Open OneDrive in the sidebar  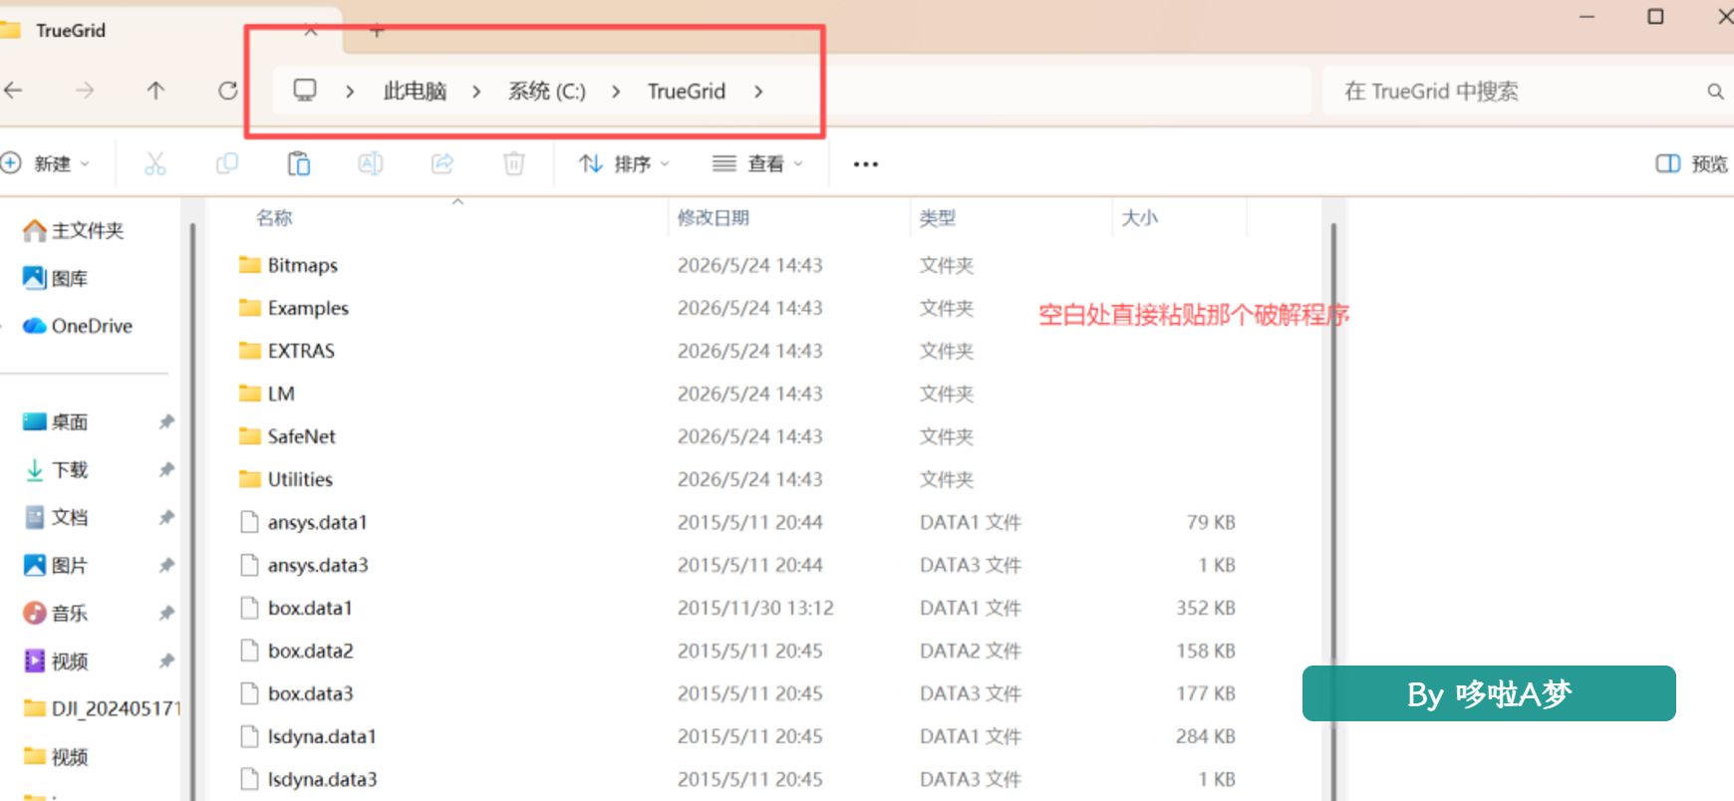(x=78, y=326)
